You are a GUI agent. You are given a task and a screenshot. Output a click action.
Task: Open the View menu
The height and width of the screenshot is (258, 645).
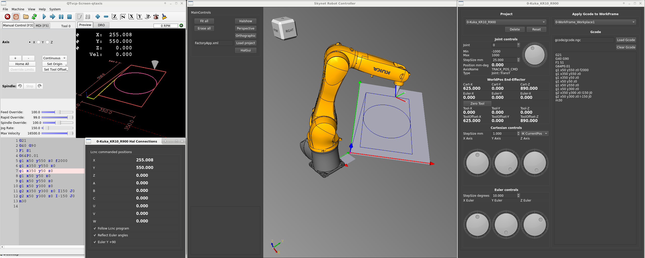(32, 9)
